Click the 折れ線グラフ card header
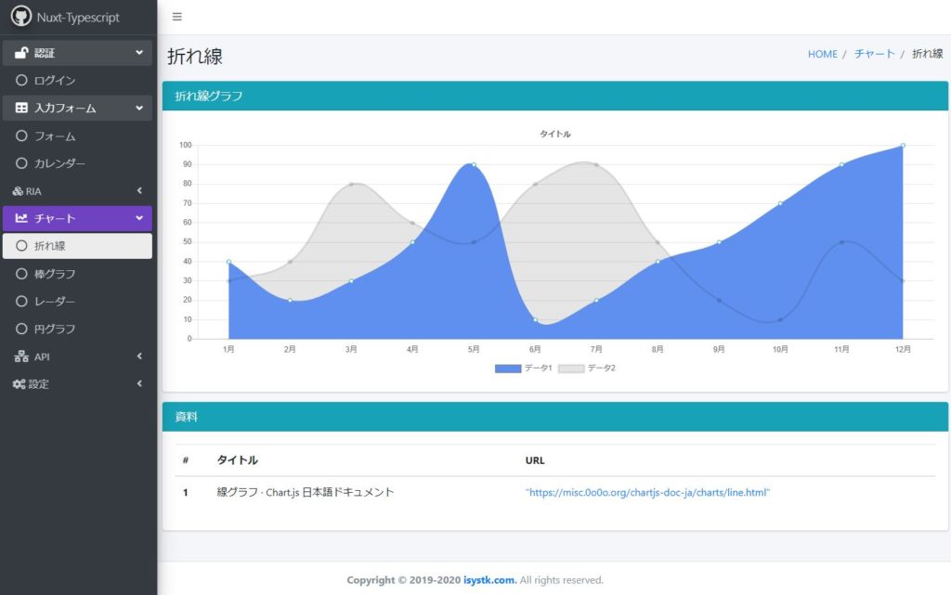 point(555,96)
